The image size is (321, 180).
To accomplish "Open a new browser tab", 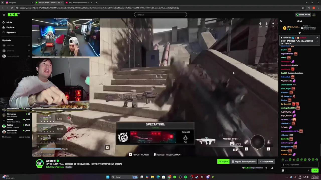I will coord(96,2).
